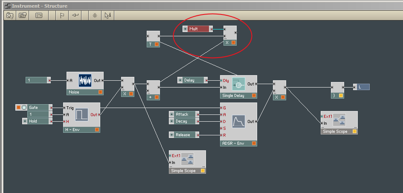Toggle the info hints cursor icon
403x193 pixels.
click(108, 15)
